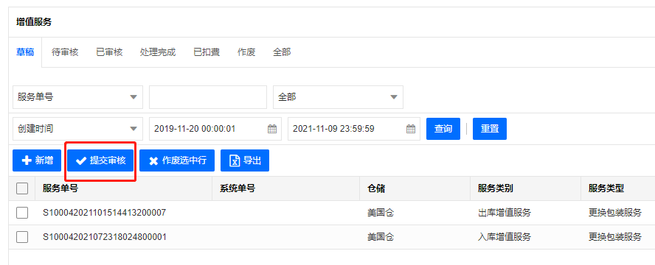Switch to the 草稿 tab

click(x=25, y=52)
